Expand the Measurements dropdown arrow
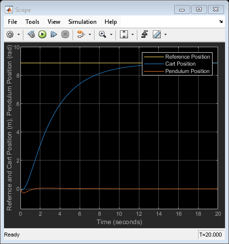229x244 pixels. tap(165, 34)
